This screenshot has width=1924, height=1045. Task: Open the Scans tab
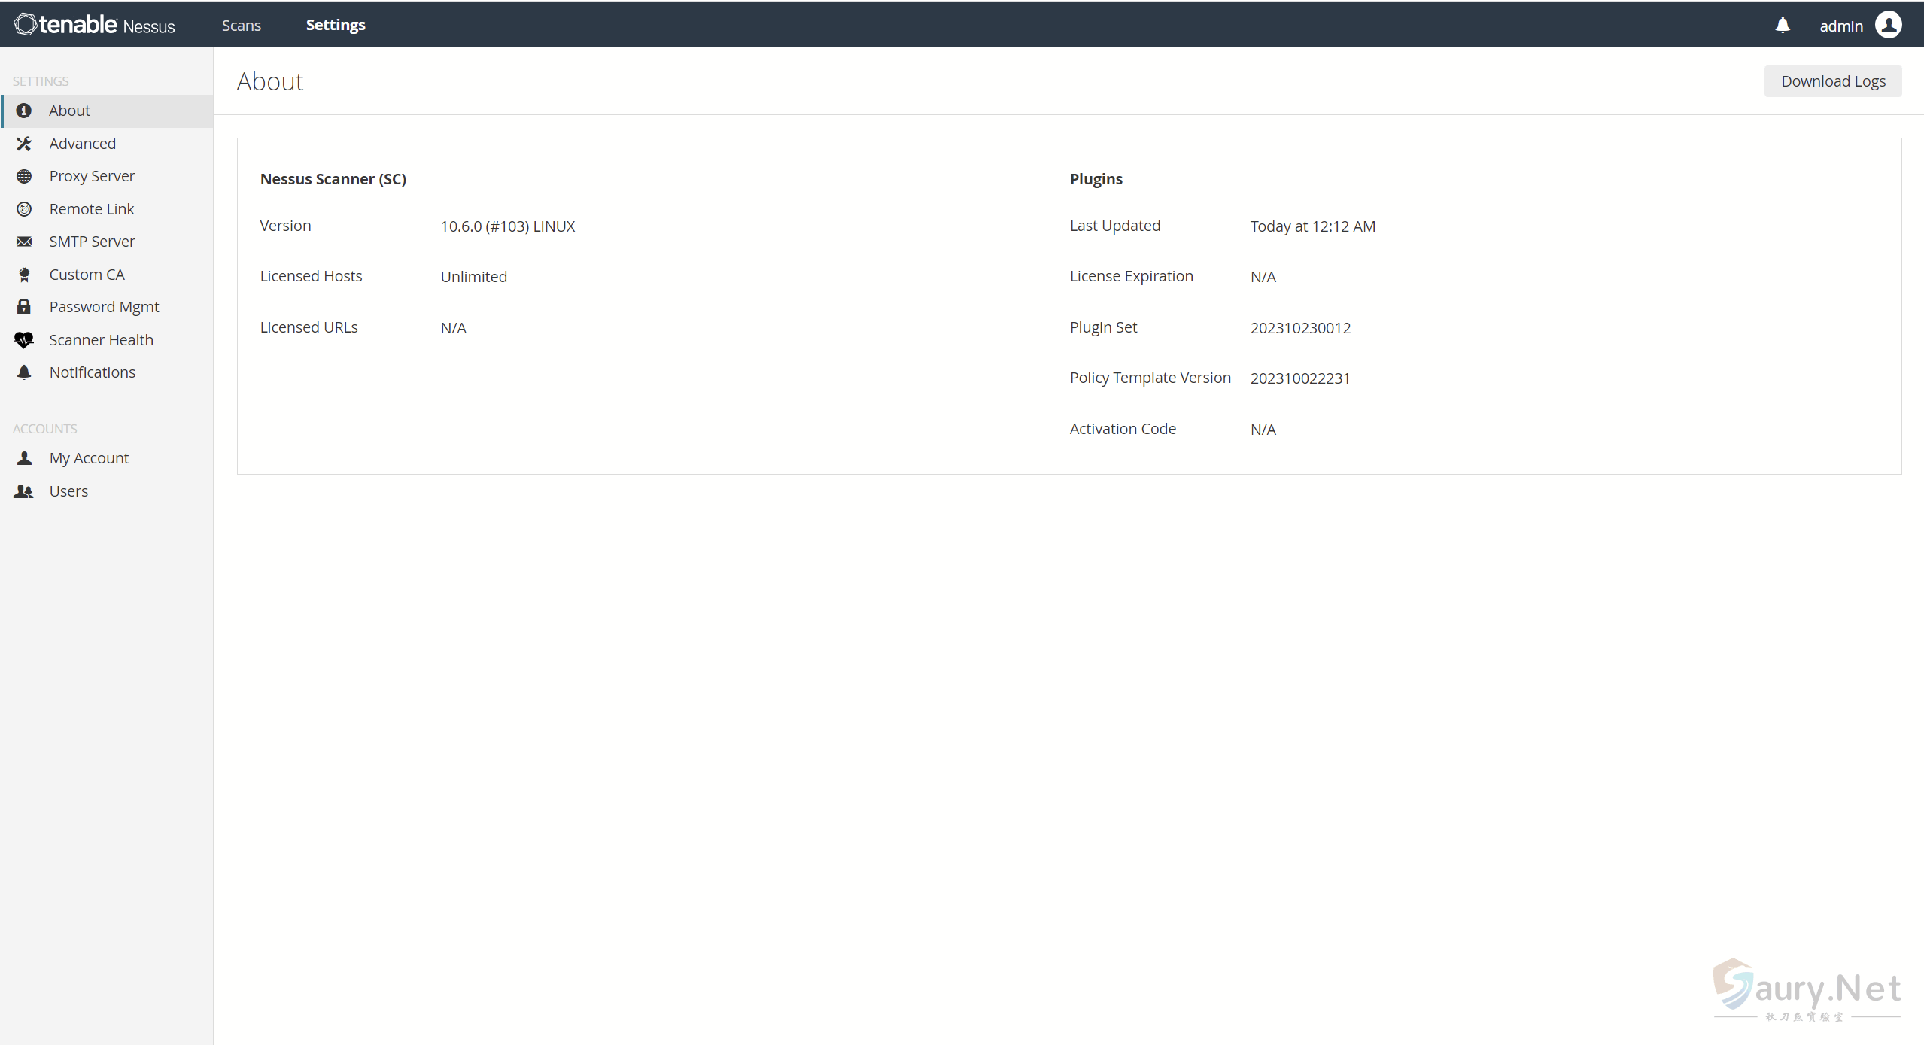[x=242, y=25]
